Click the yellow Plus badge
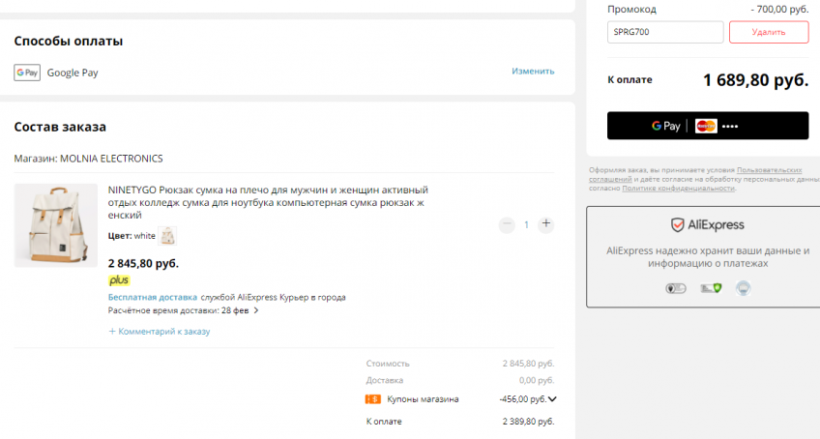 pyautogui.click(x=118, y=280)
